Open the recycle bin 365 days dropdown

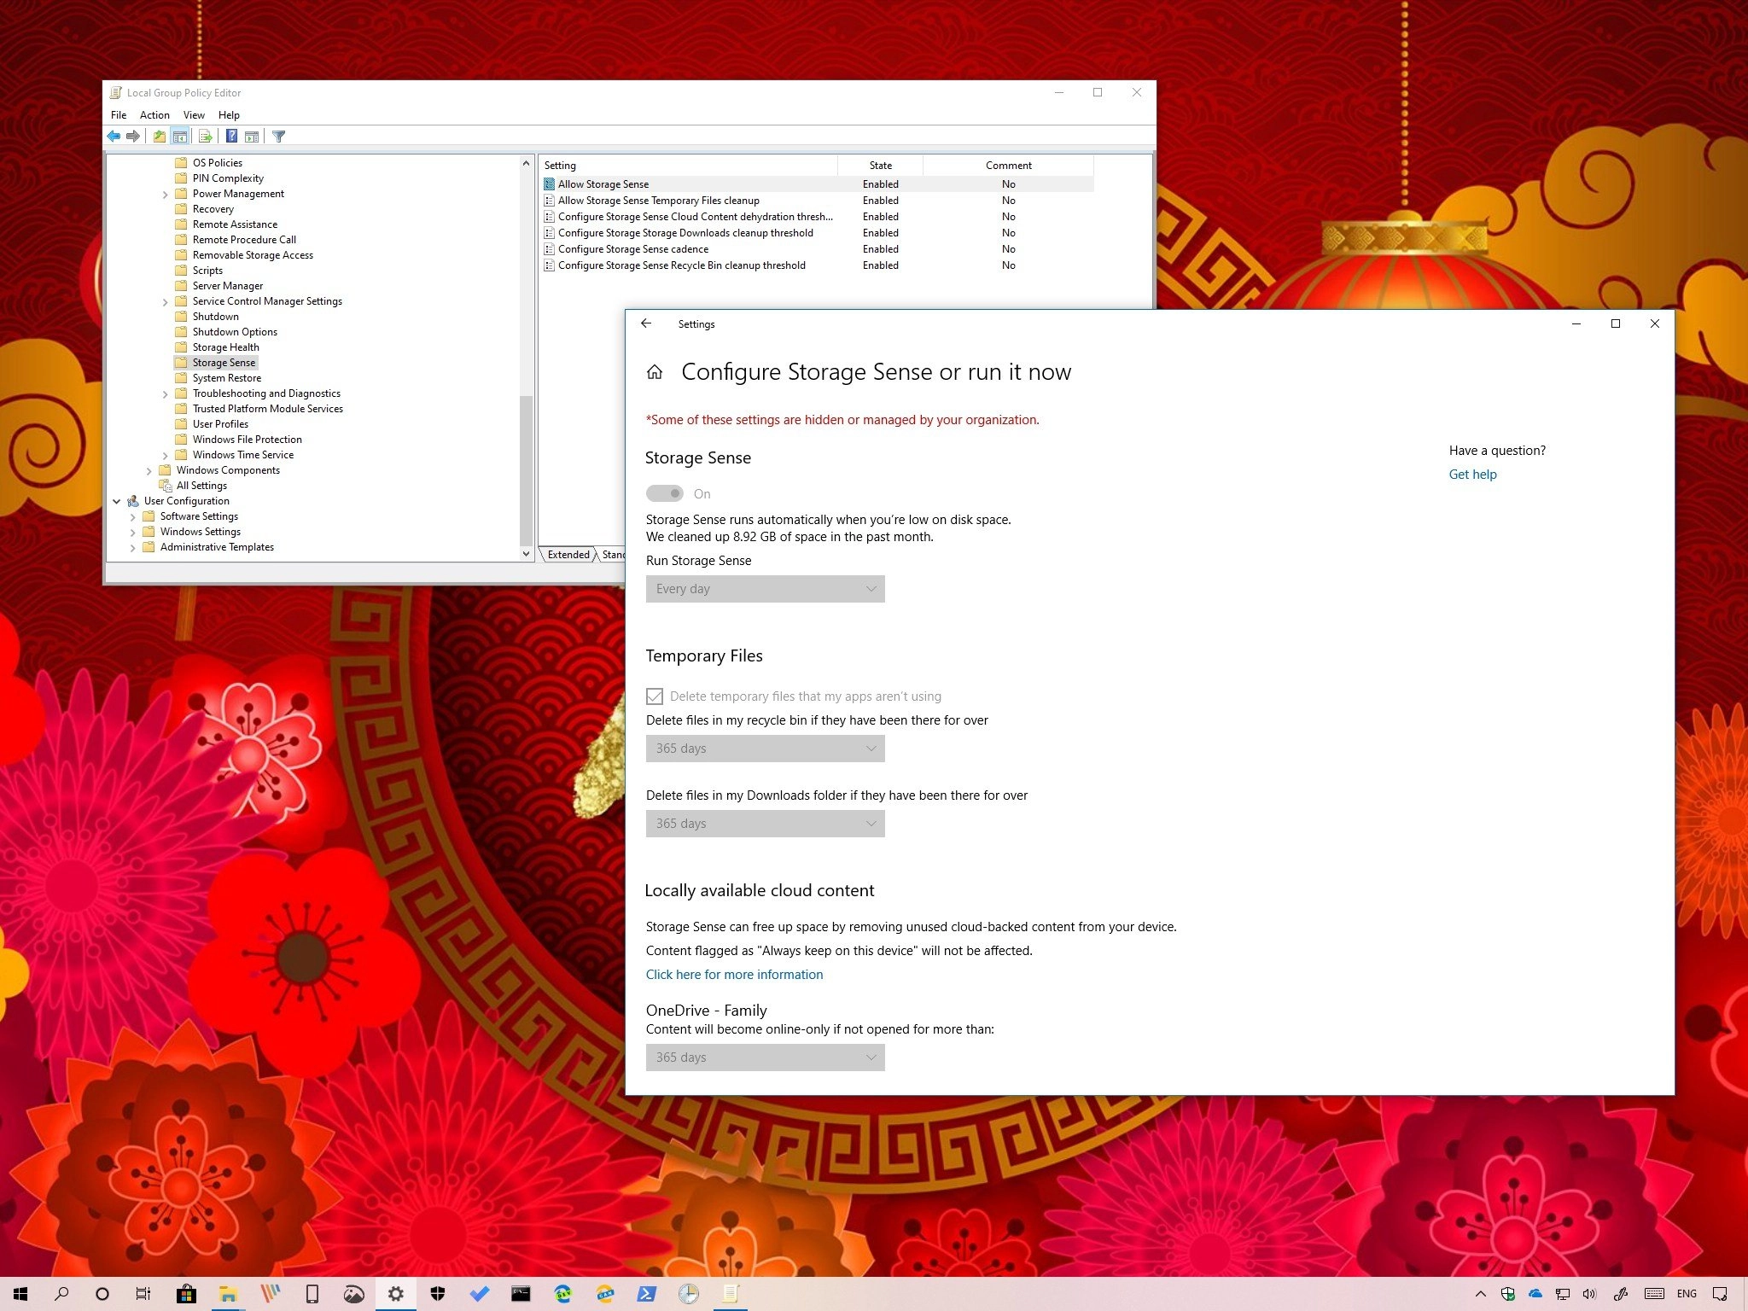[x=765, y=749]
